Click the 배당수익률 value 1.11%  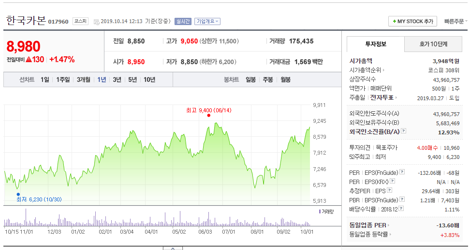coord(452,210)
